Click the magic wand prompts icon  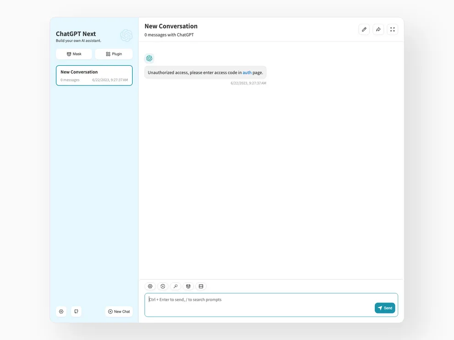(175, 286)
